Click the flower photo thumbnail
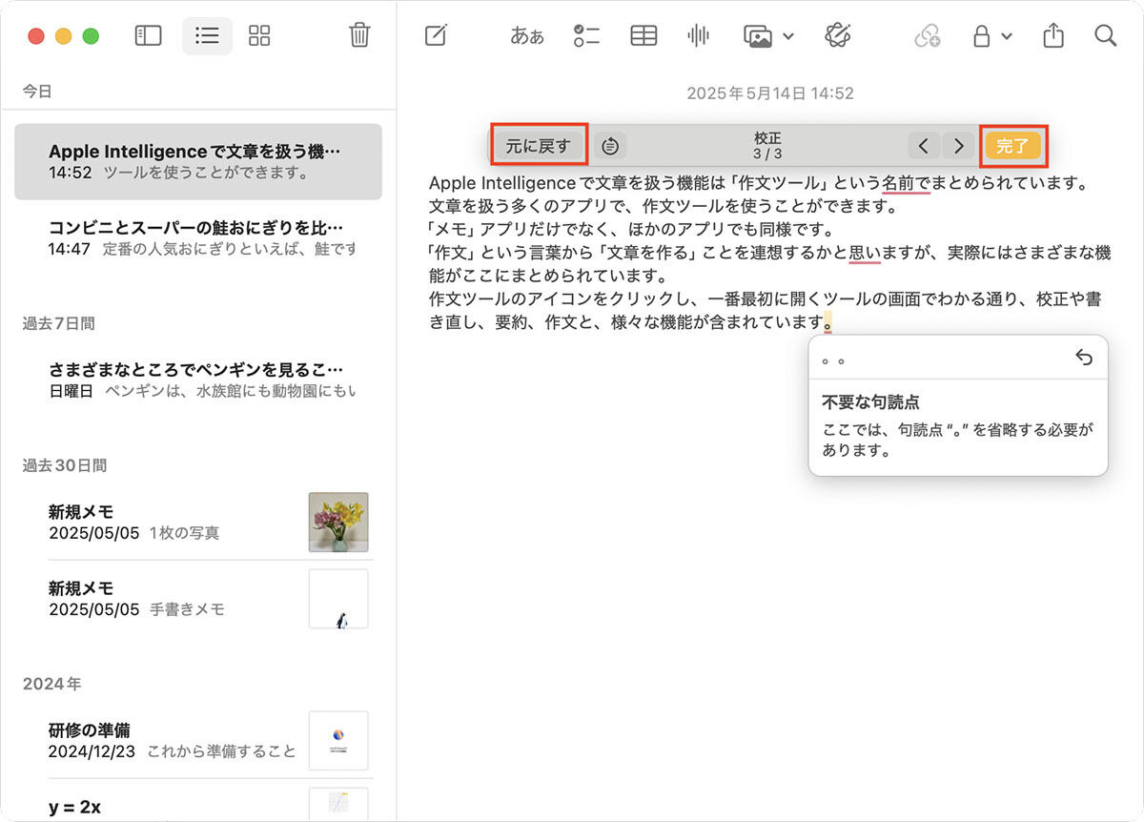 coord(338,523)
